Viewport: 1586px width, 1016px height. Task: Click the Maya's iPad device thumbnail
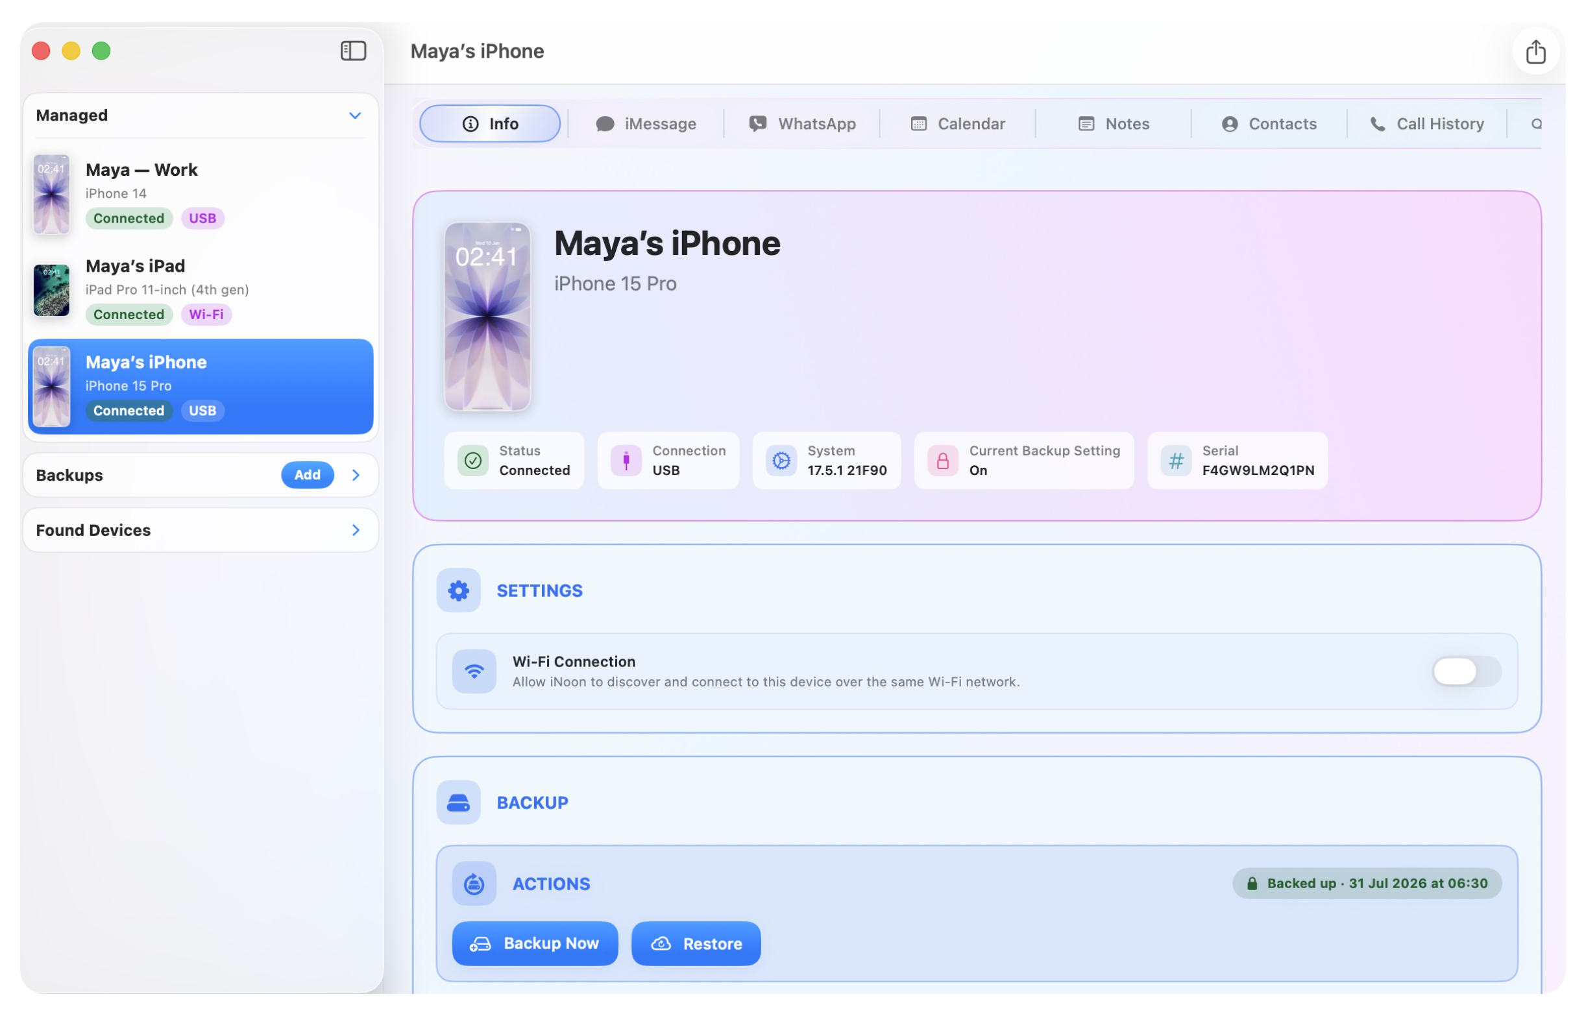(51, 290)
